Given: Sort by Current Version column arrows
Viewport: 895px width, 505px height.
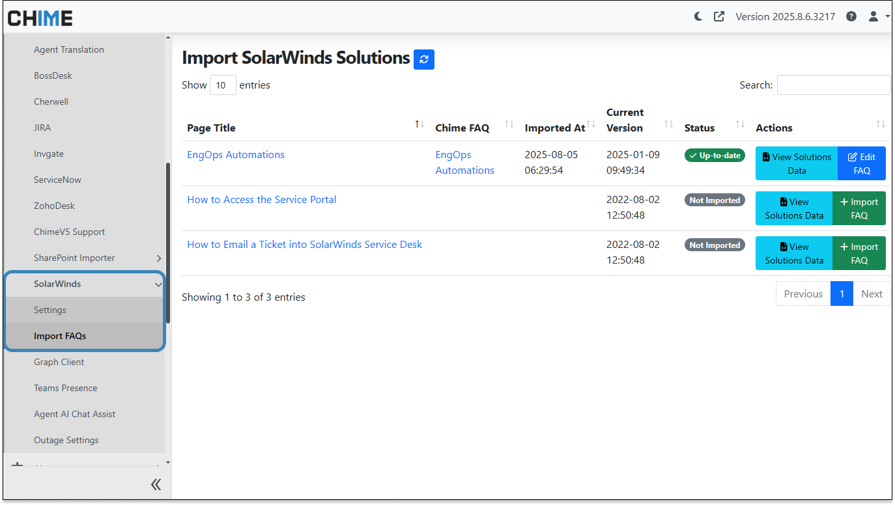Looking at the screenshot, I should click(669, 124).
